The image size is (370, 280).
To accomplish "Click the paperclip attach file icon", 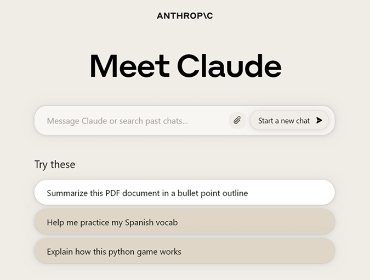I will [237, 120].
